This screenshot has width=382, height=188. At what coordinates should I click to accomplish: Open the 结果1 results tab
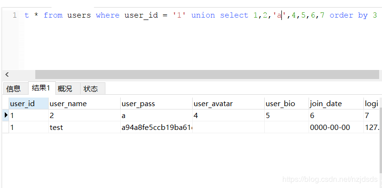[x=42, y=88]
